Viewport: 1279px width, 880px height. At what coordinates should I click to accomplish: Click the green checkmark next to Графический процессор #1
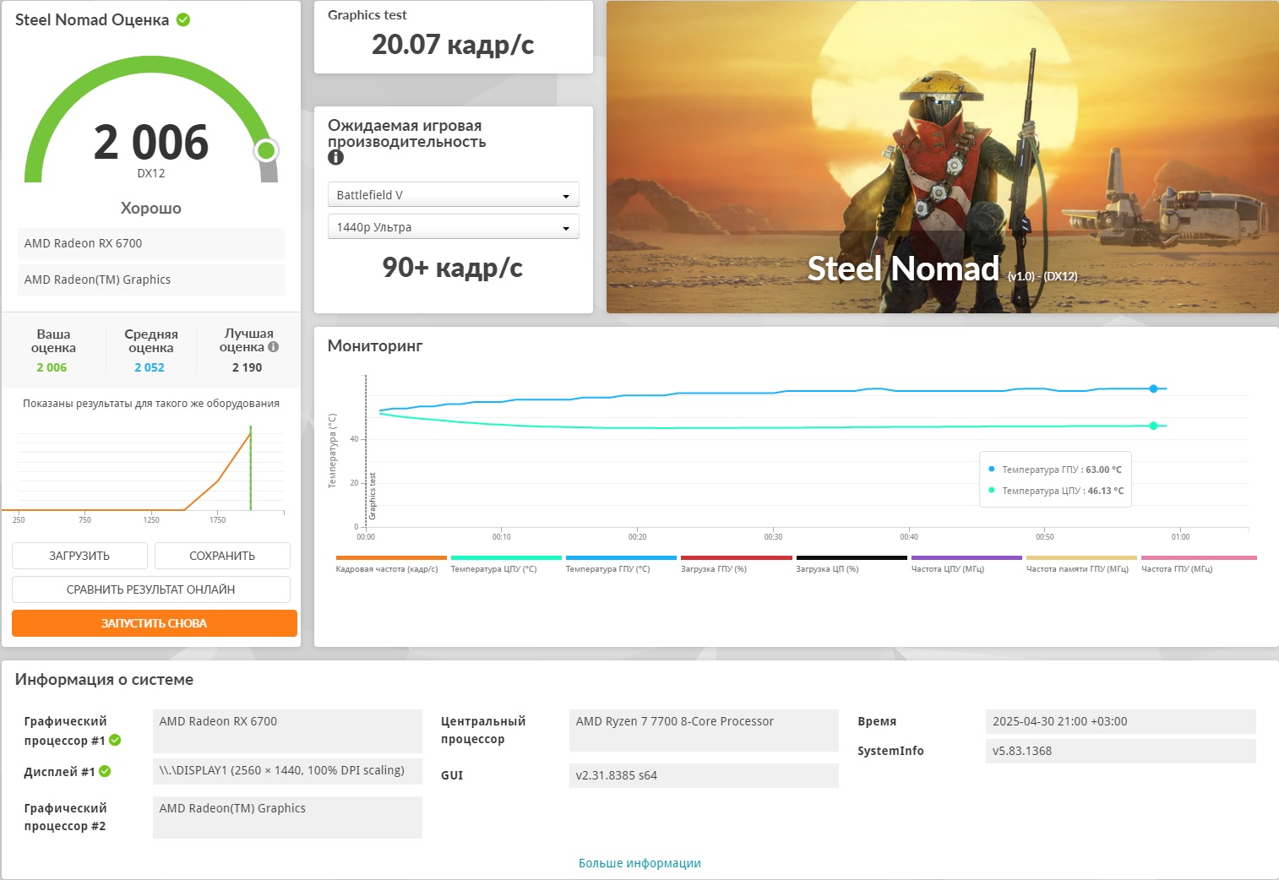click(x=115, y=740)
